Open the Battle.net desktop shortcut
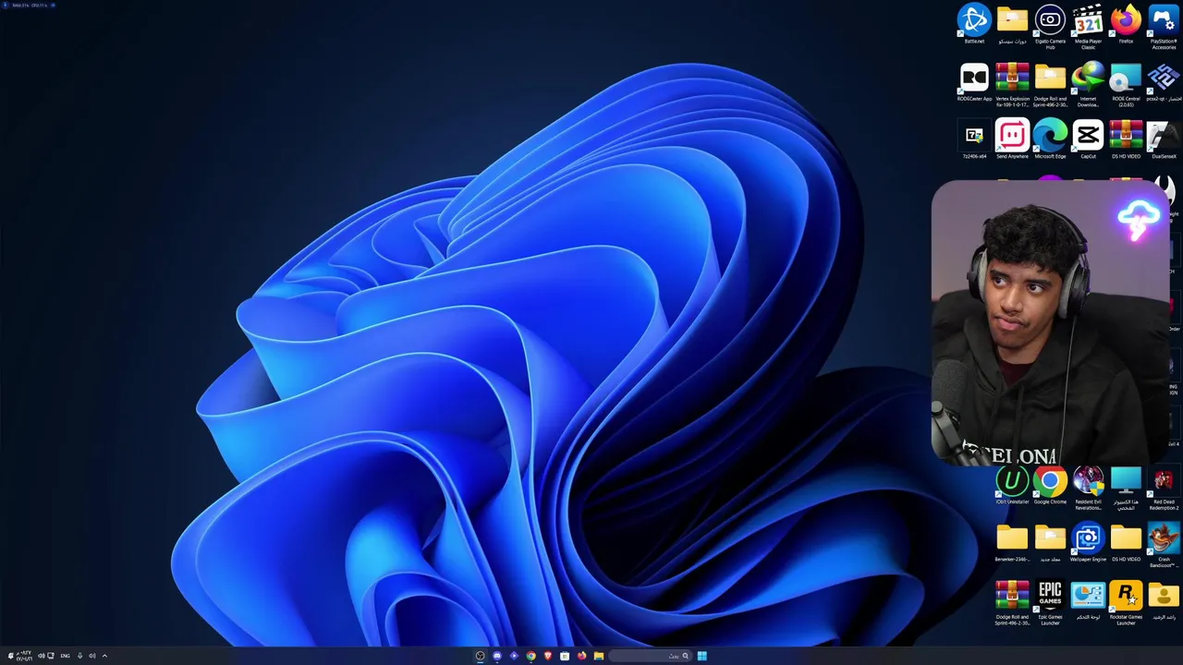 pyautogui.click(x=974, y=23)
